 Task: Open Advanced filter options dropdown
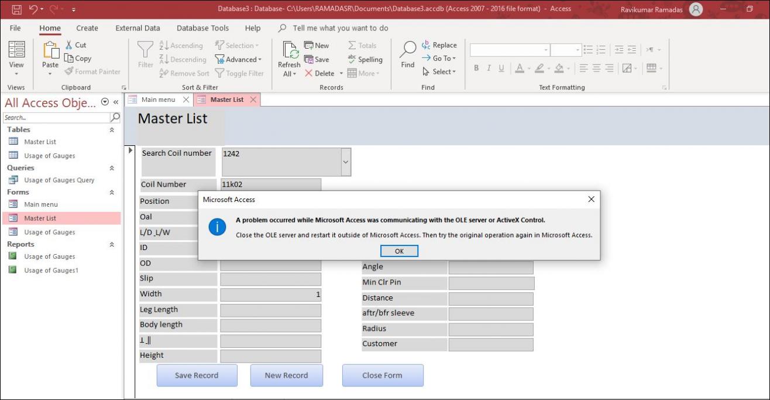click(238, 60)
